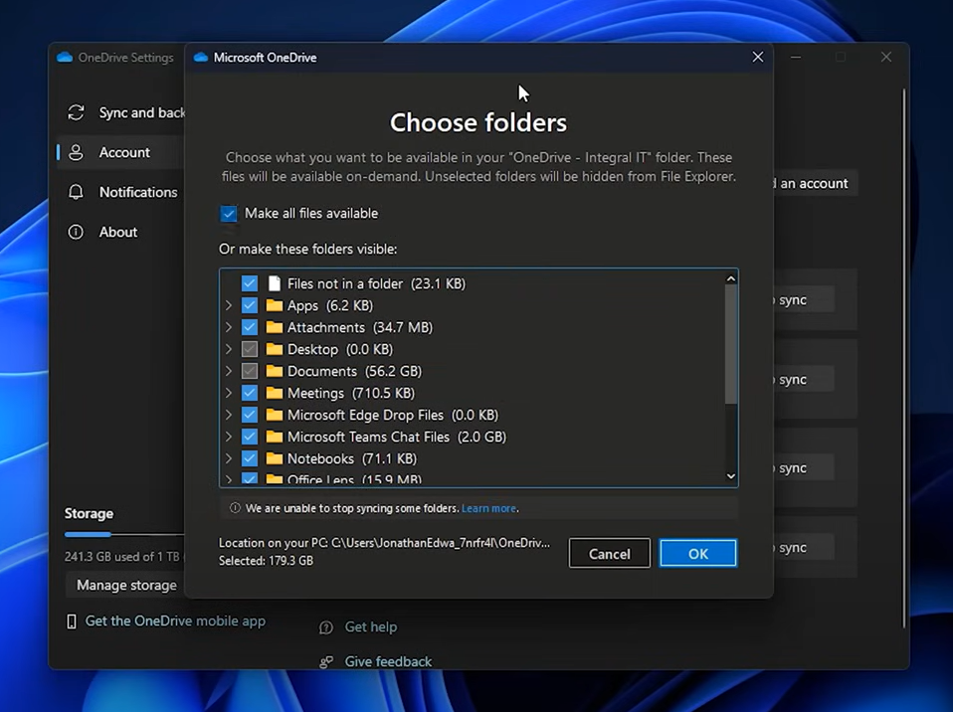Click the Sync and backup refresh icon

[76, 112]
